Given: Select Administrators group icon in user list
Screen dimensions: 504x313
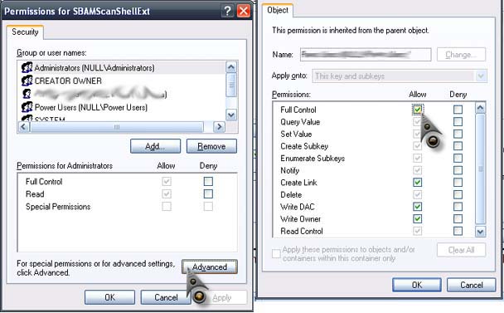Looking at the screenshot, I should [x=27, y=67].
